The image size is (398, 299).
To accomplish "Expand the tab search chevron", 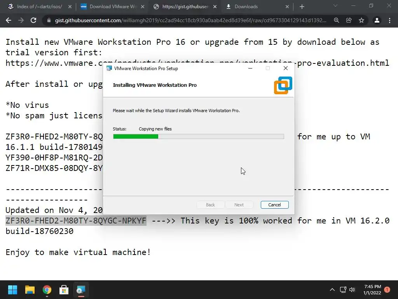I will pyautogui.click(x=335, y=5).
